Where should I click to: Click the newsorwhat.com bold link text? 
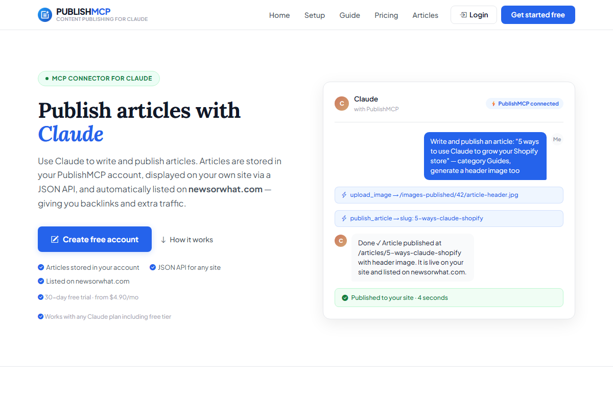pos(225,189)
